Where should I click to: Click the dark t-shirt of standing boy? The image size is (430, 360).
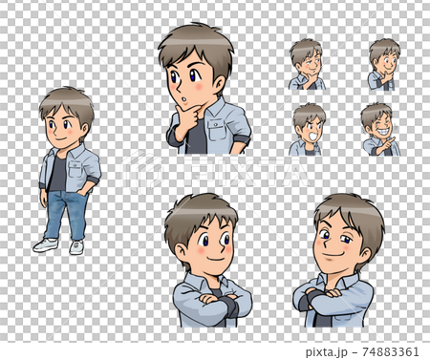point(58,174)
